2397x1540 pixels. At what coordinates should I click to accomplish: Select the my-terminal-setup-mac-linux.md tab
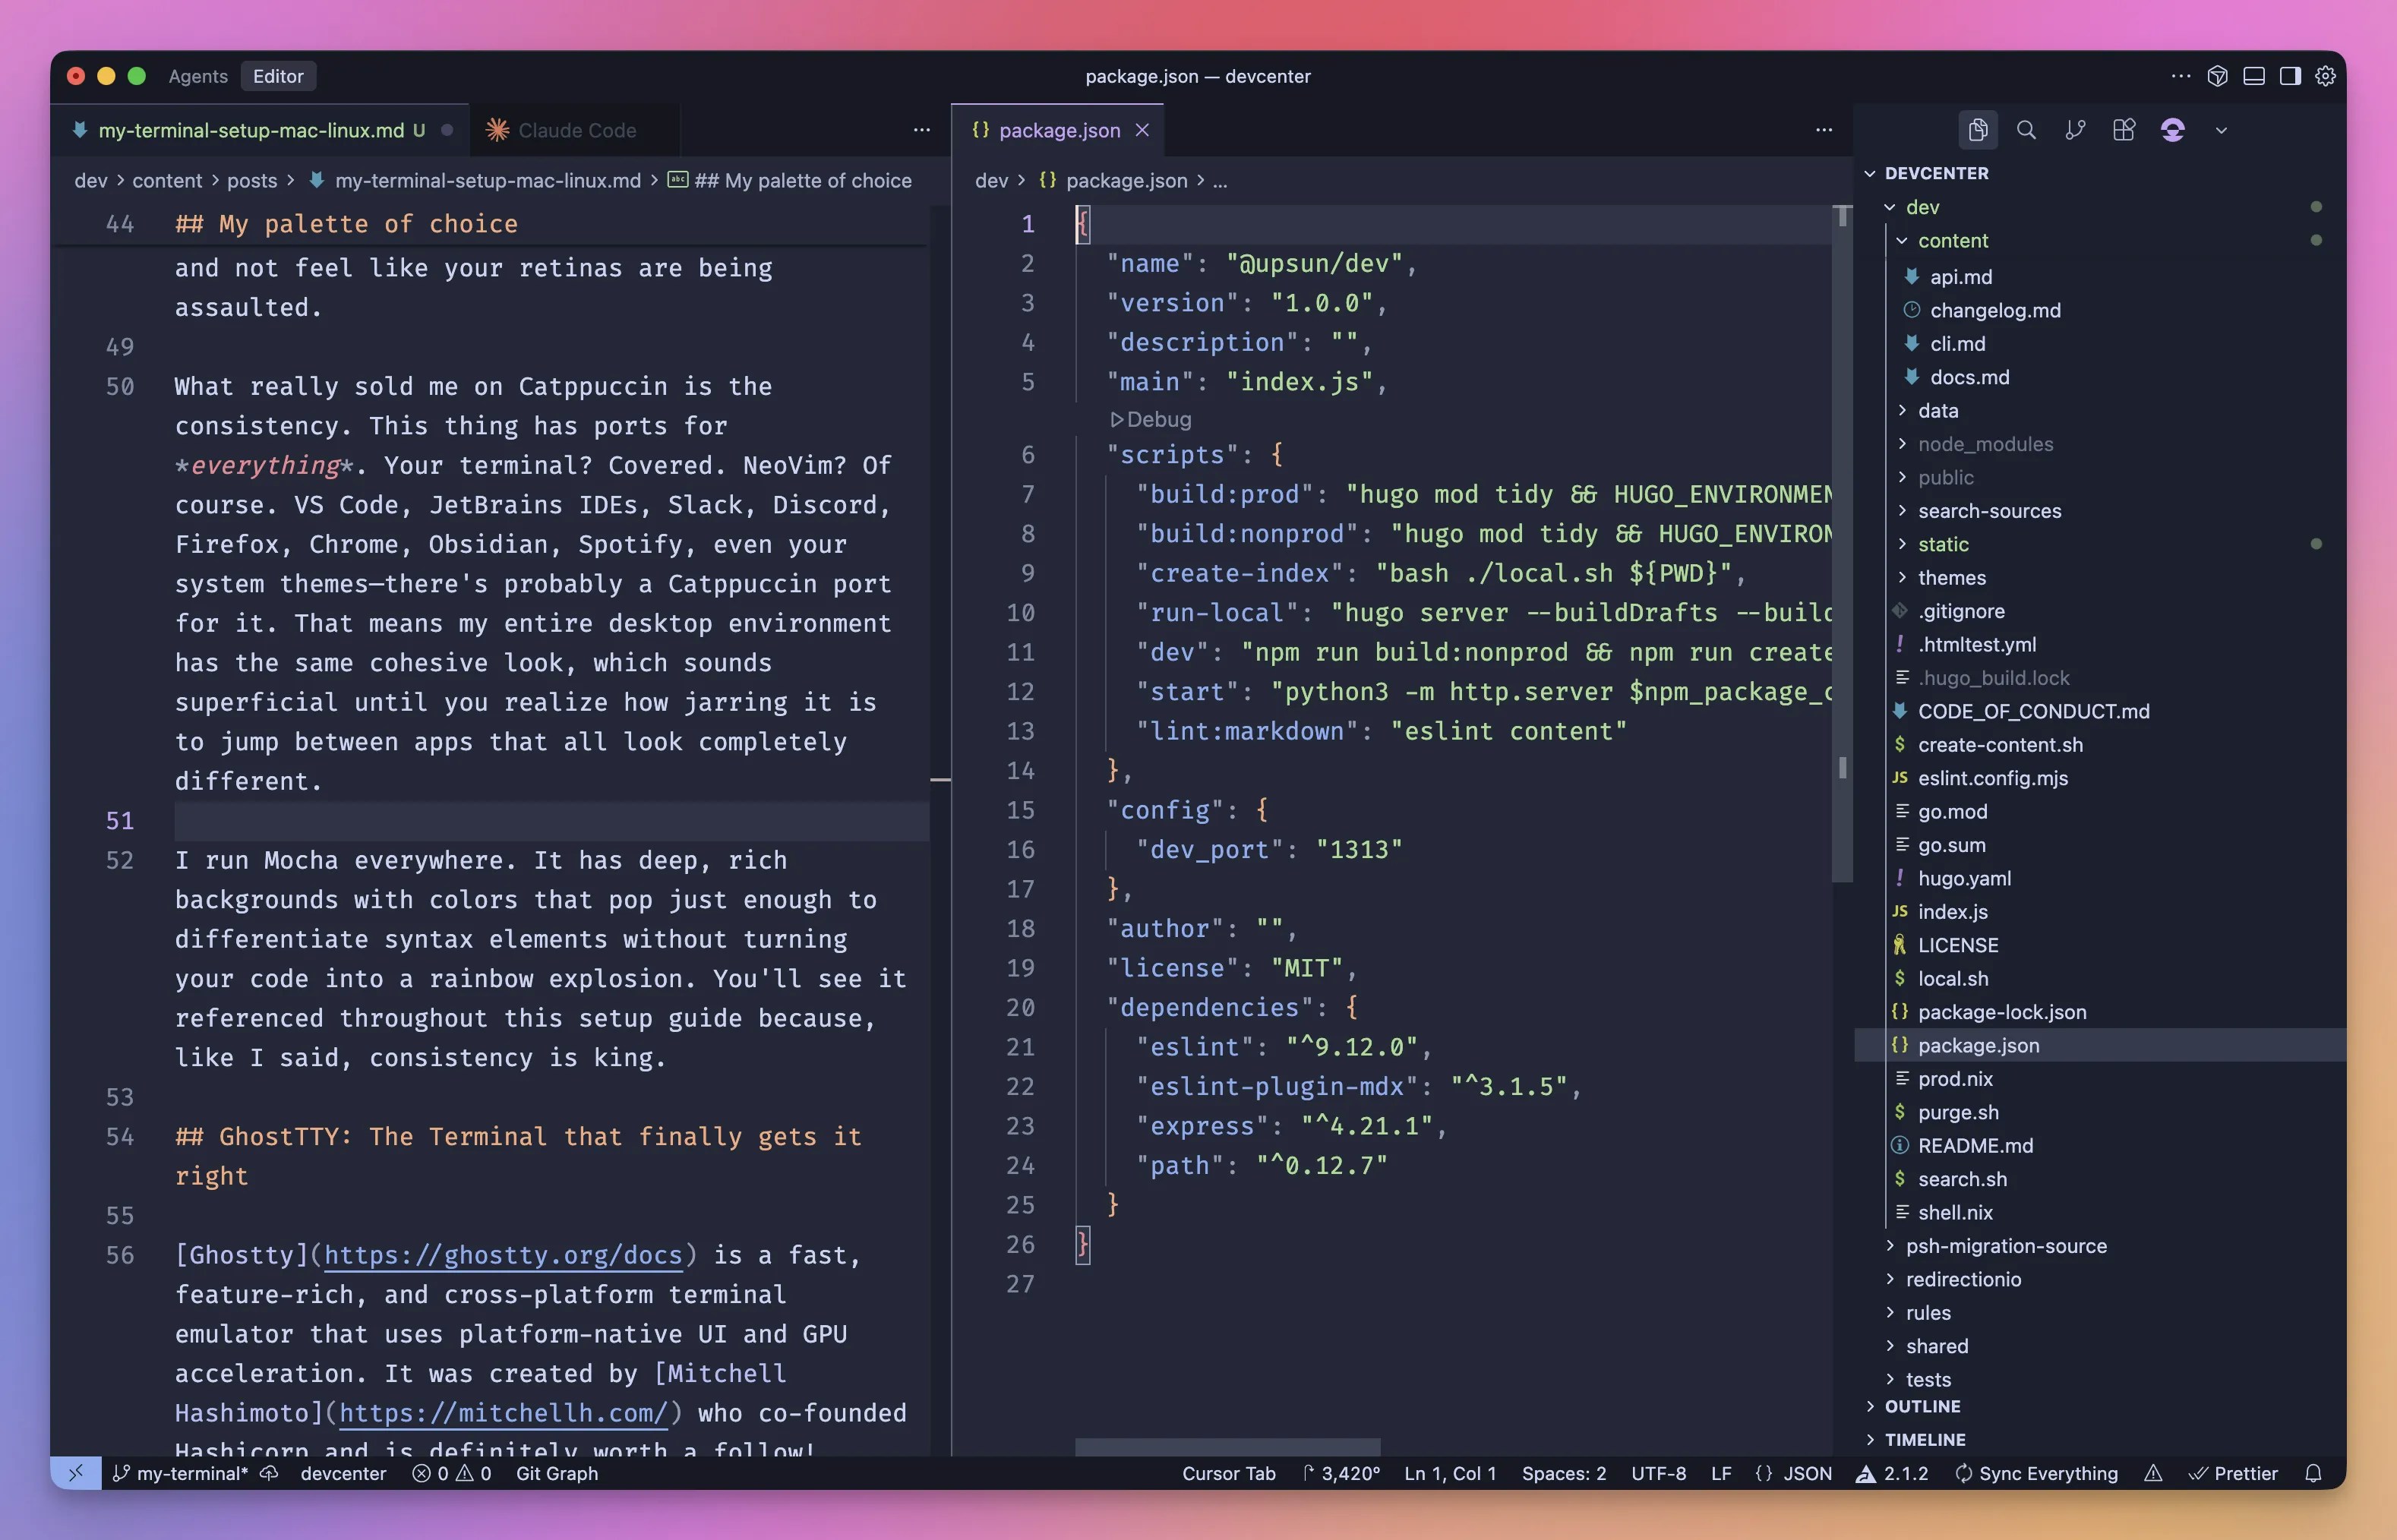pyautogui.click(x=251, y=130)
